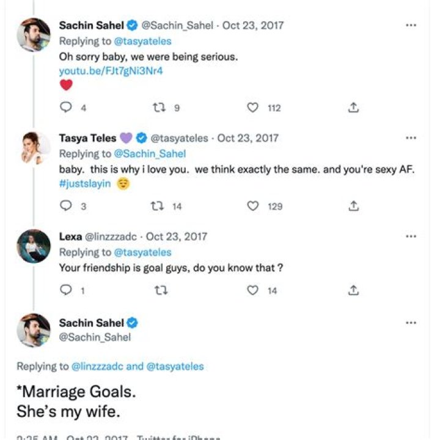Reply to Sachin Sahel's 'Oh sorry baby' tweet

tap(66, 108)
